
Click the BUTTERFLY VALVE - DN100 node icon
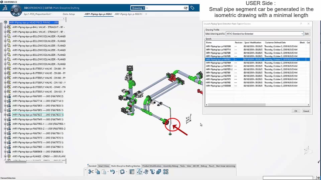coord(9,92)
